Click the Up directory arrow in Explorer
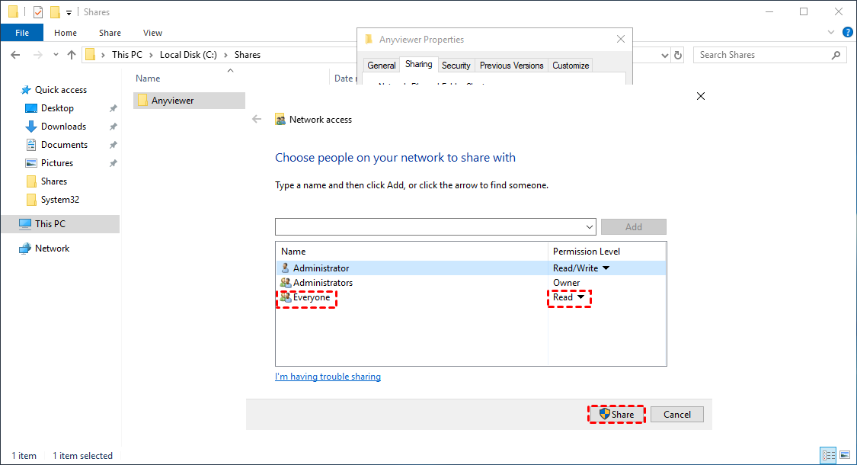This screenshot has width=857, height=465. [x=72, y=55]
